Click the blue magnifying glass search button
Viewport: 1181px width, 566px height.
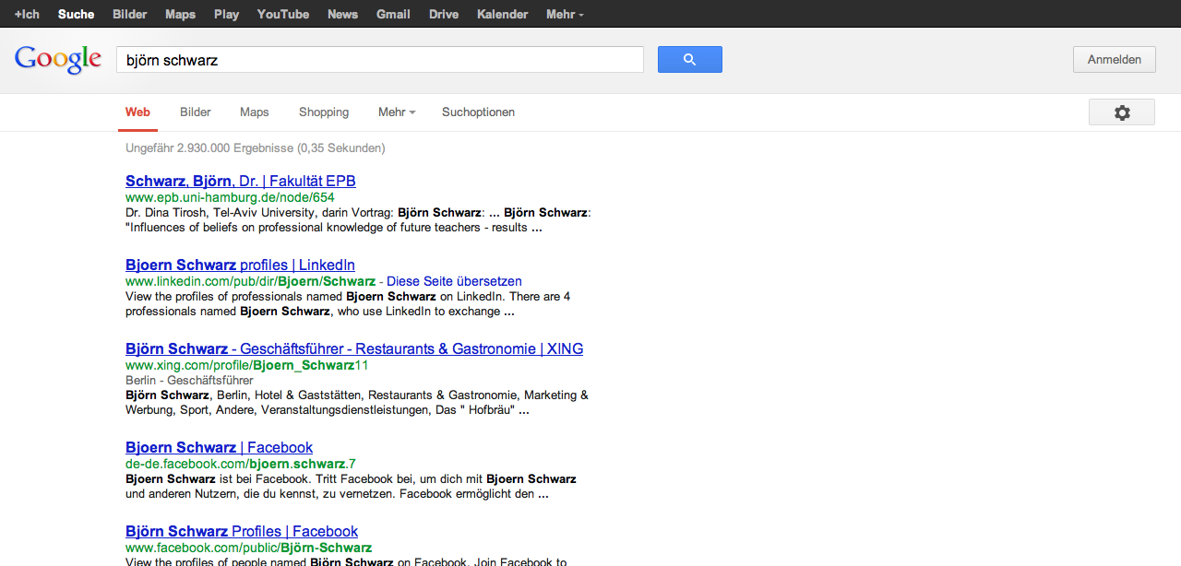[x=689, y=60]
